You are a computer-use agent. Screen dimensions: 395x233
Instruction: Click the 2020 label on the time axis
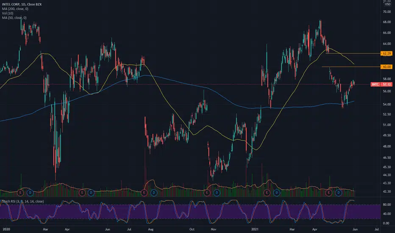click(6, 229)
